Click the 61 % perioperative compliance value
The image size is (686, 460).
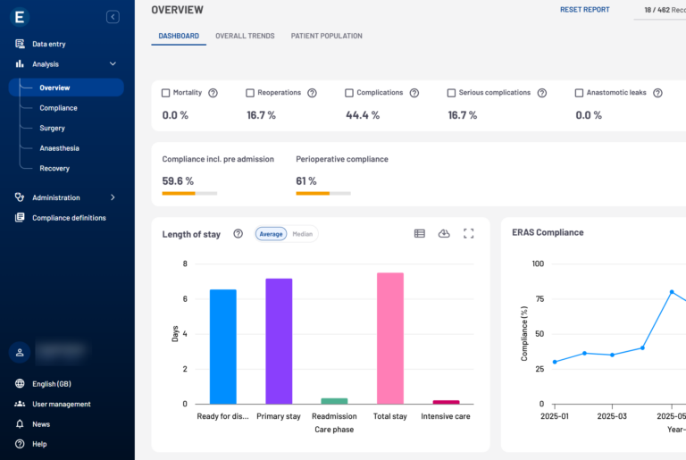tap(306, 180)
